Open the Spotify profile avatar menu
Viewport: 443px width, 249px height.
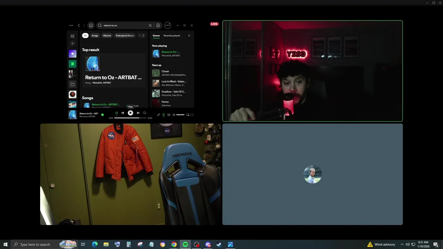tap(168, 25)
